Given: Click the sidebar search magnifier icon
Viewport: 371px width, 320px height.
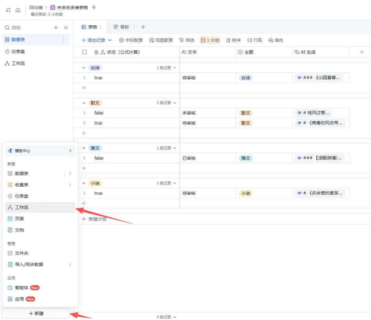Looking at the screenshot, I should coord(7,27).
